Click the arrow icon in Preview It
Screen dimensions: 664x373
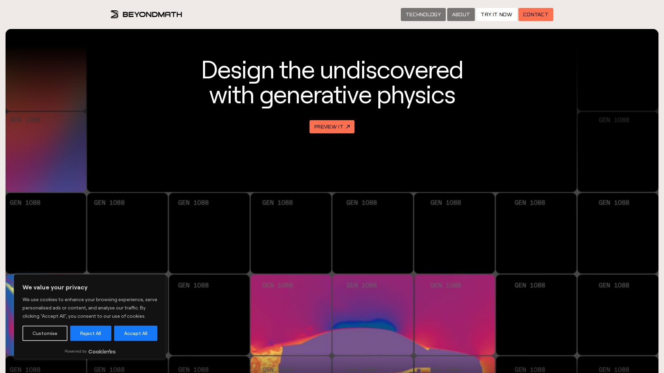coord(348,127)
